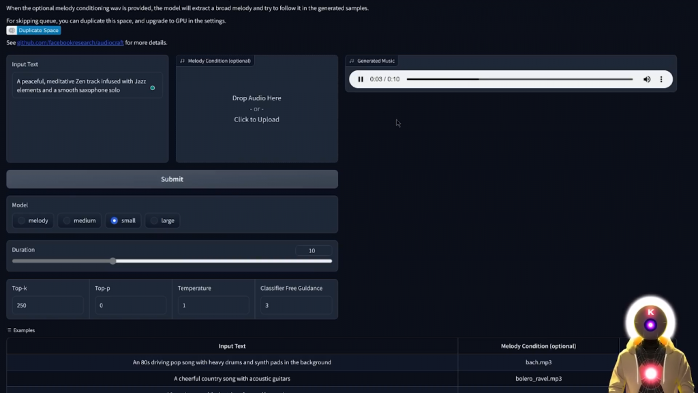Select bolero_ravel.mp3 melody example cell
The image size is (698, 393).
click(x=538, y=378)
